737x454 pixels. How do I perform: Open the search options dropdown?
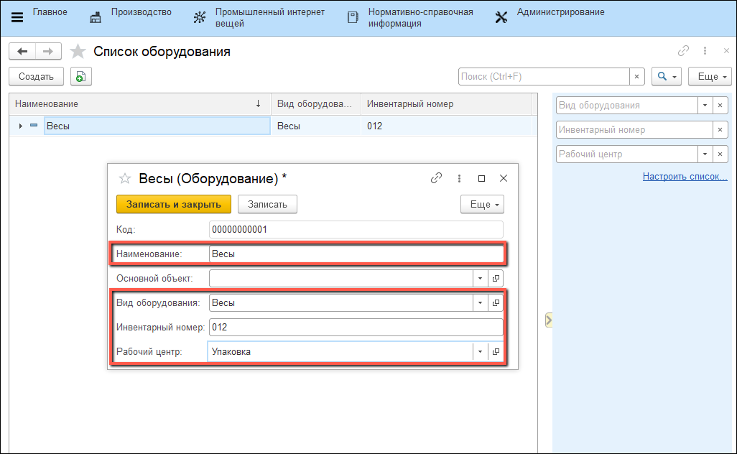[x=666, y=76]
